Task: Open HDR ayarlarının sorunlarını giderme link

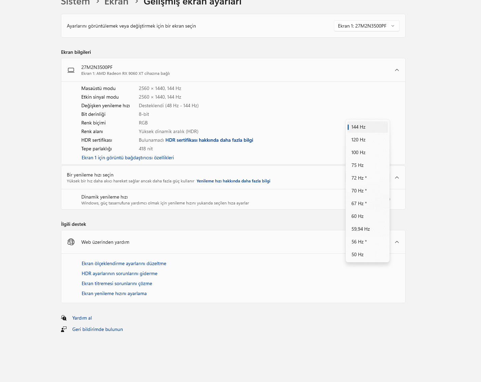Action: pyautogui.click(x=120, y=273)
